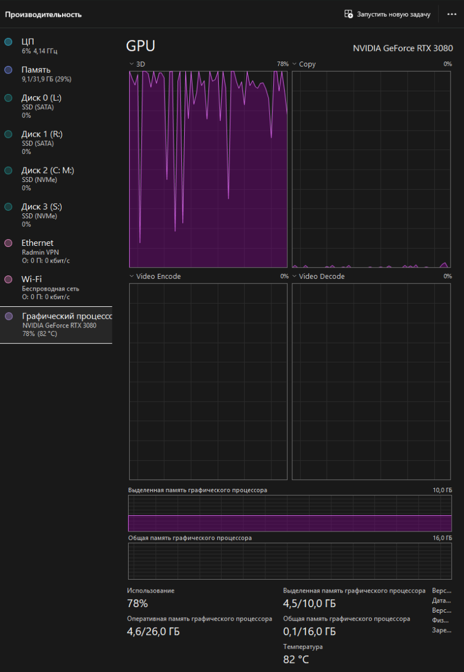
Task: Open the Video Decode engine dropdown
Action: (294, 277)
